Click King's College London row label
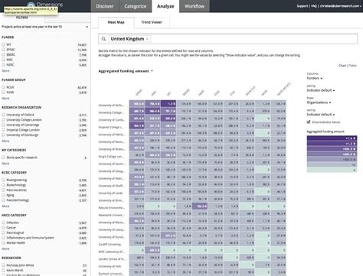363x276 pixels. [111, 157]
